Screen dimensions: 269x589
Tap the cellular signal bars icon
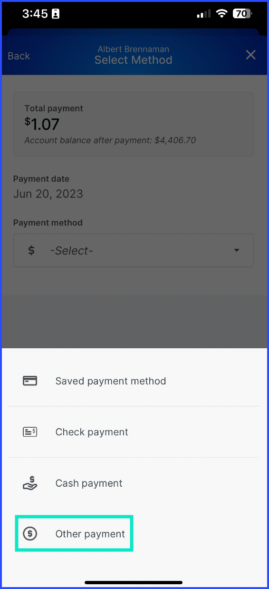204,14
